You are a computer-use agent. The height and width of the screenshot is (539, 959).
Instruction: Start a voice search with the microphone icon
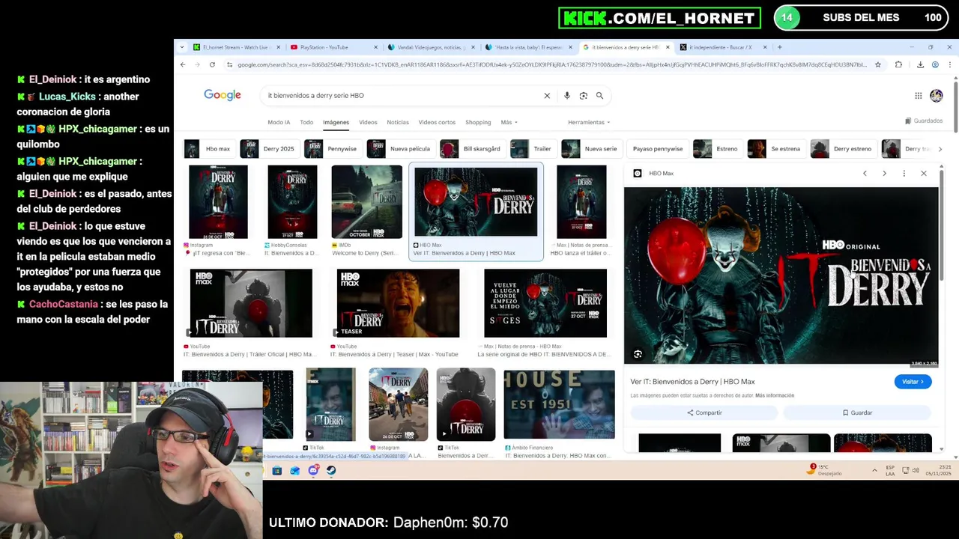point(567,96)
